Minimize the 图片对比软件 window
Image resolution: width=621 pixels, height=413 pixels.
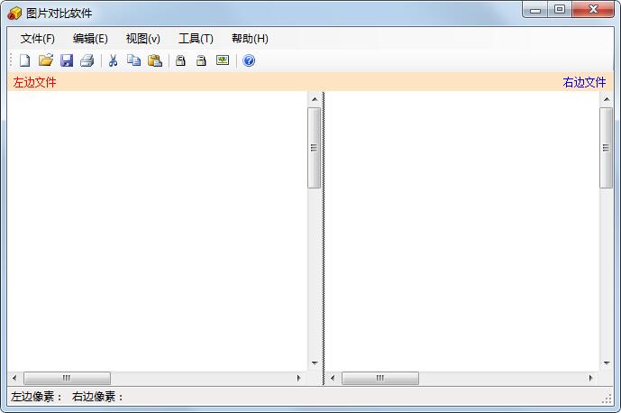click(535, 10)
